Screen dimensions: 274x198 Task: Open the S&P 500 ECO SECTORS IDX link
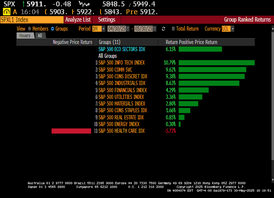coord(122,49)
